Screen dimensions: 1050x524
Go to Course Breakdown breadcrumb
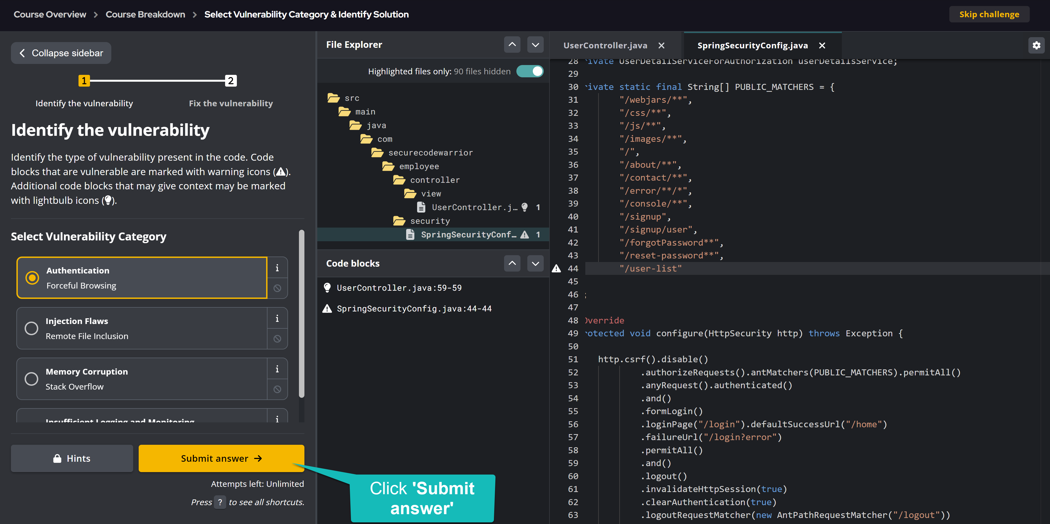tap(145, 14)
